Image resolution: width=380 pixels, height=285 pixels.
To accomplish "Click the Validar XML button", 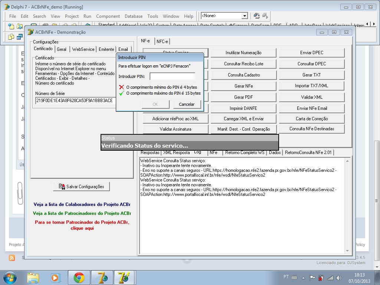I will (x=312, y=97).
